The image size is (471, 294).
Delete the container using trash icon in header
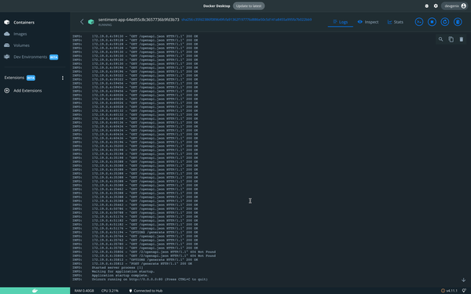pos(458,22)
